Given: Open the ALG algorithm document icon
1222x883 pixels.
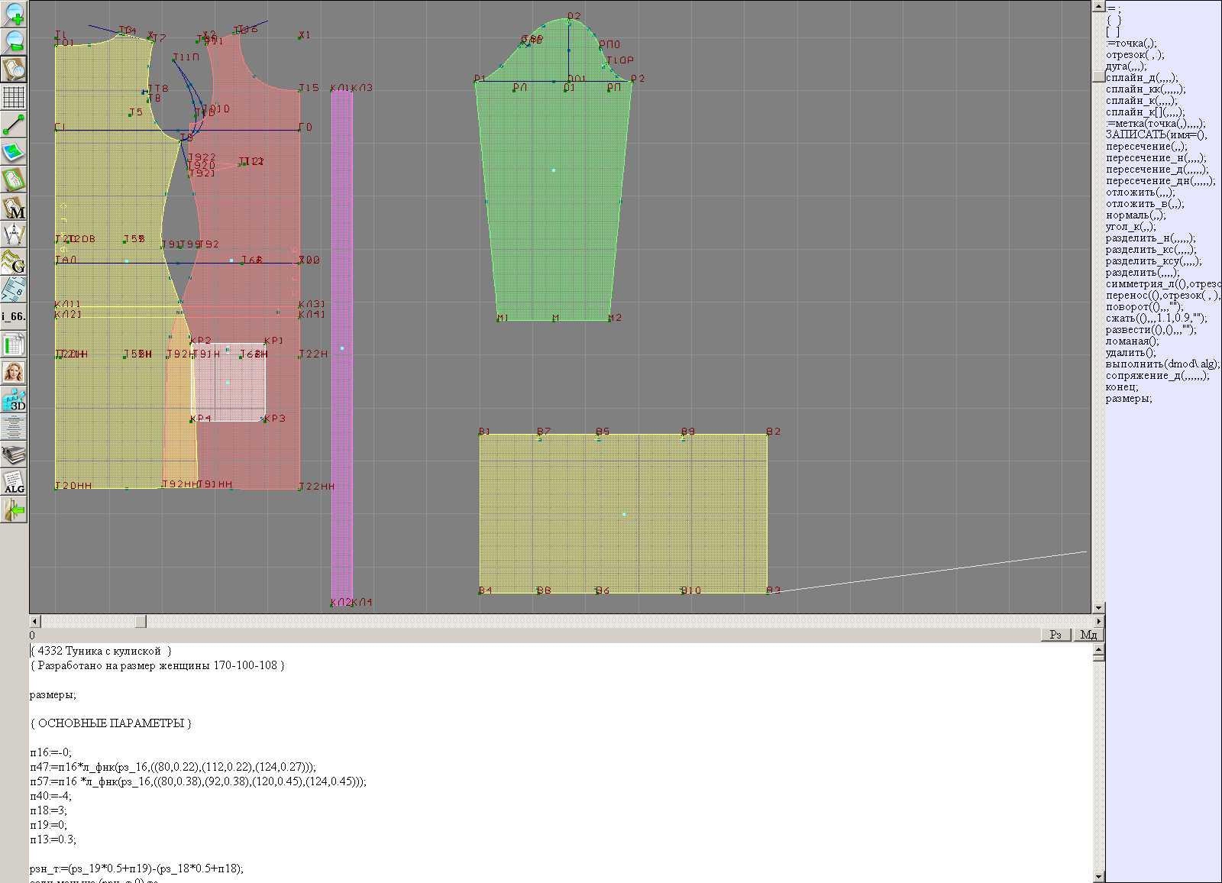Looking at the screenshot, I should (x=14, y=483).
